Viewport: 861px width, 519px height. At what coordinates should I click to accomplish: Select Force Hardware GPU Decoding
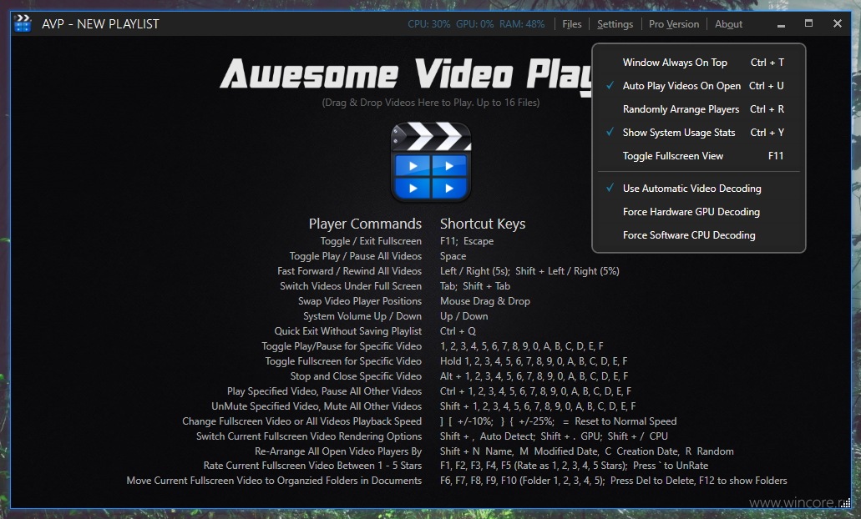point(699,212)
